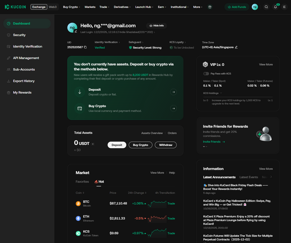The image size is (291, 243).
Task: Open Export History in the sidebar
Action: 27,81
